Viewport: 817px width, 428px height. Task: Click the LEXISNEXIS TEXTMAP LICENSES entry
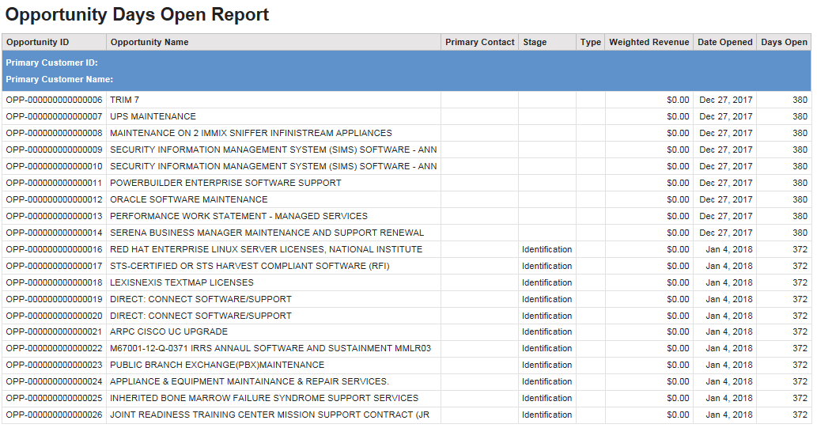click(181, 282)
